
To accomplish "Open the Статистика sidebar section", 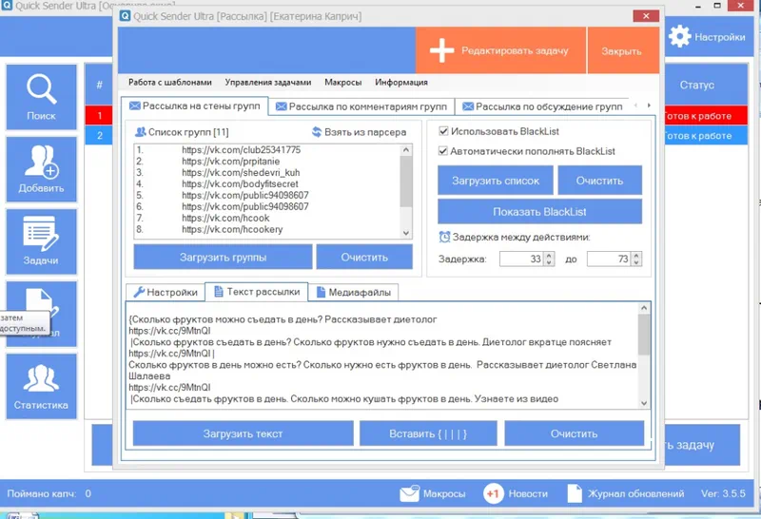I will (x=41, y=386).
